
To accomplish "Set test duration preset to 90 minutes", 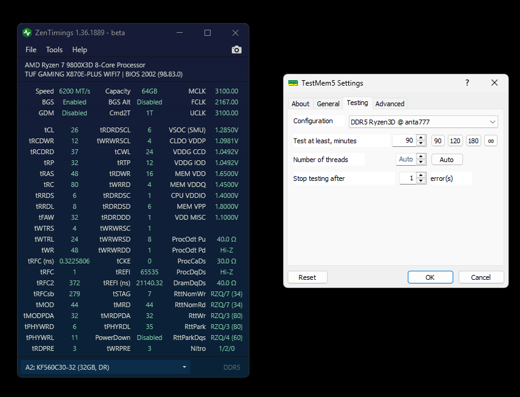I will pos(437,141).
